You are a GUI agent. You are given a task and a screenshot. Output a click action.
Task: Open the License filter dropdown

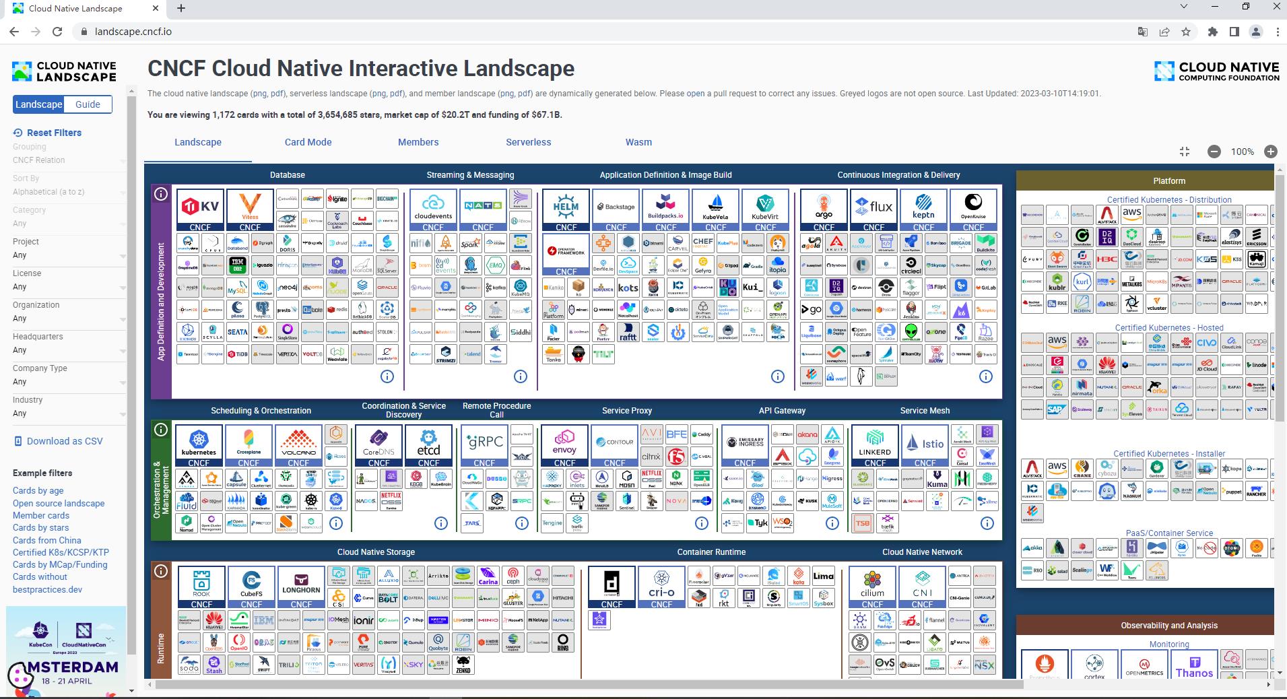pyautogui.click(x=69, y=287)
